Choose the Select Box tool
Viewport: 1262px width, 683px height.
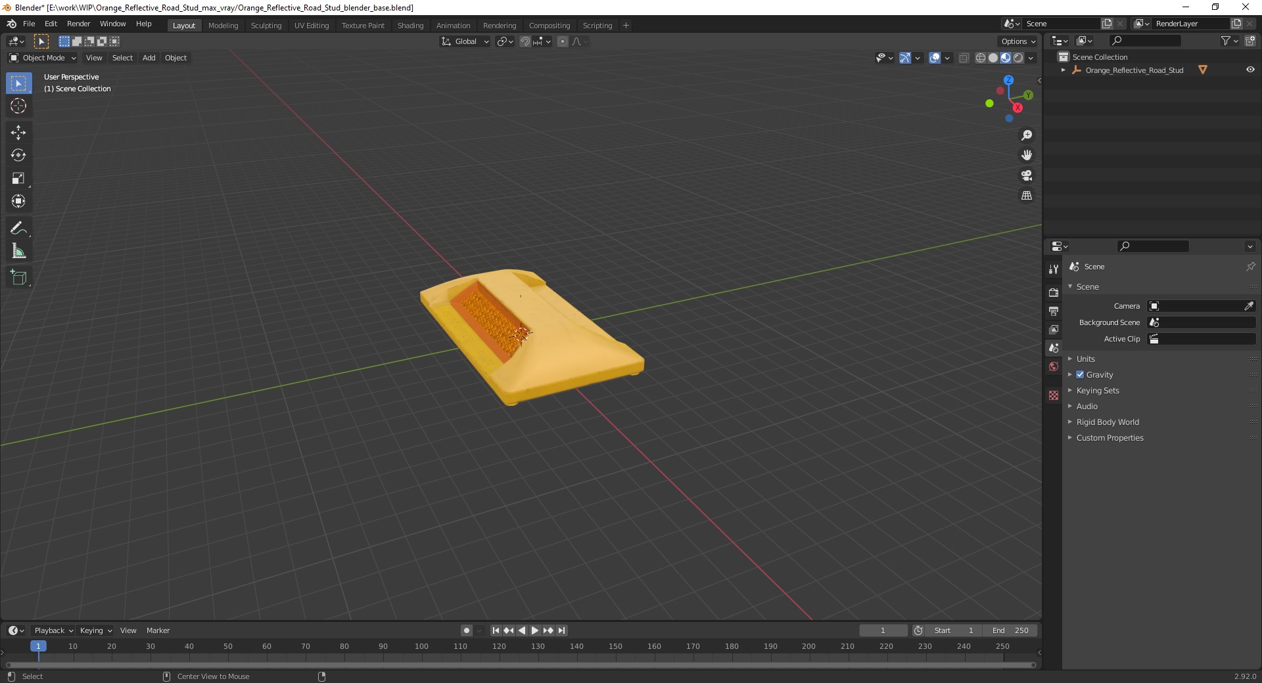[x=18, y=83]
